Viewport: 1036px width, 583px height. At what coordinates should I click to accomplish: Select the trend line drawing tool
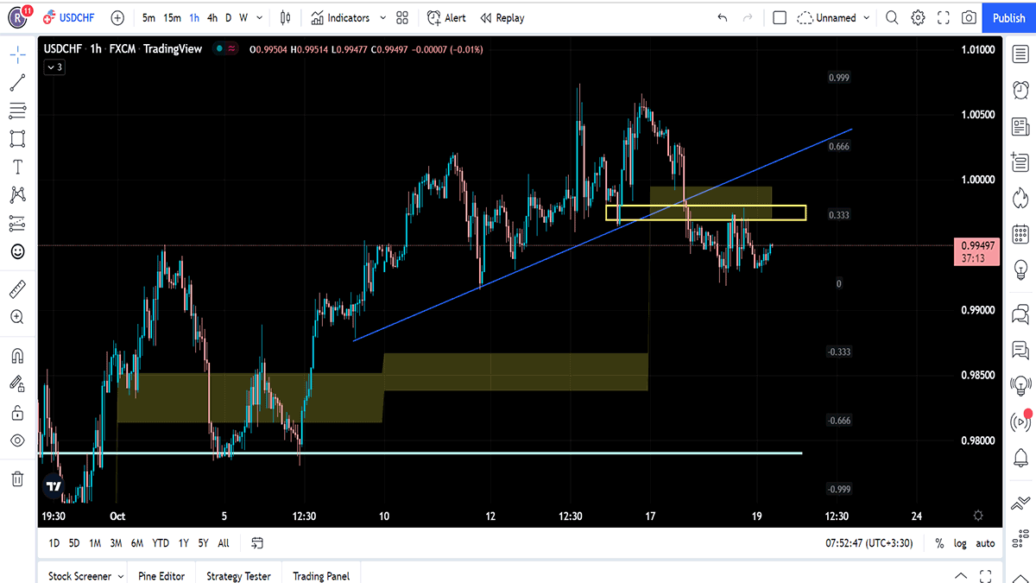click(17, 83)
